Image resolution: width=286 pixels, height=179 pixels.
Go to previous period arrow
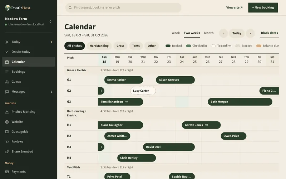(223, 33)
